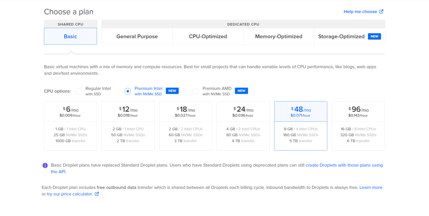Click the external link icon after price calculator

[x=97, y=194]
